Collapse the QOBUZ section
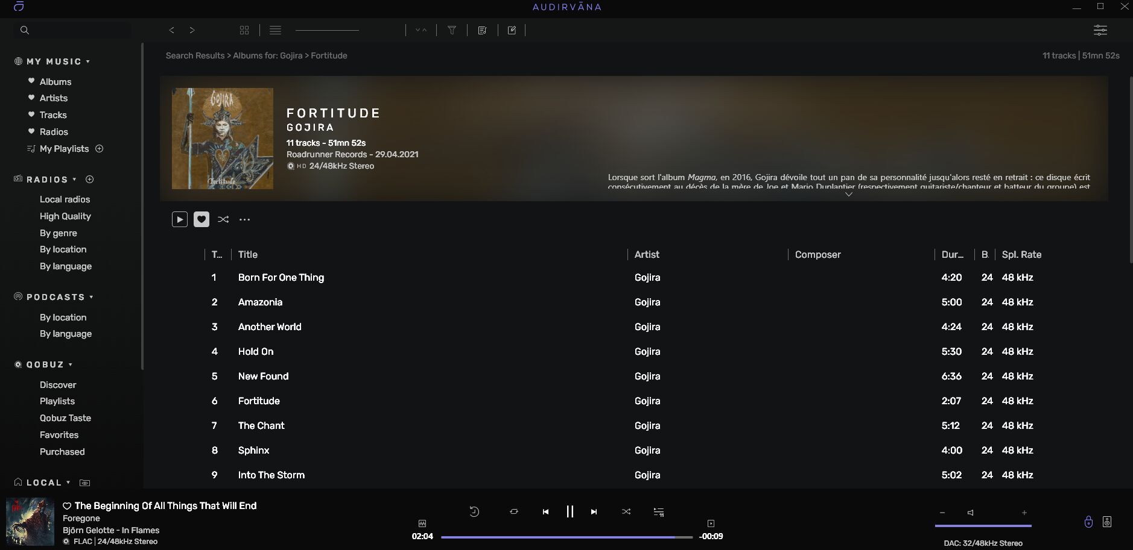This screenshot has width=1133, height=550. (x=71, y=364)
